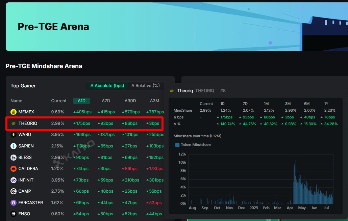Open the BLESS row name

coord(25,158)
